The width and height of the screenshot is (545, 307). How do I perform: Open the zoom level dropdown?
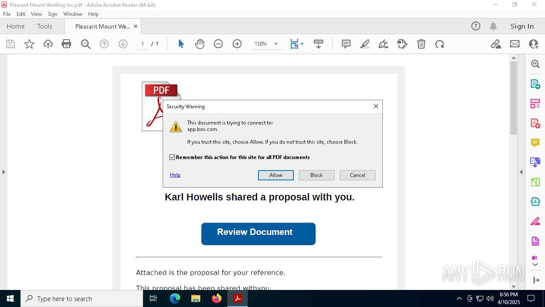coord(276,44)
